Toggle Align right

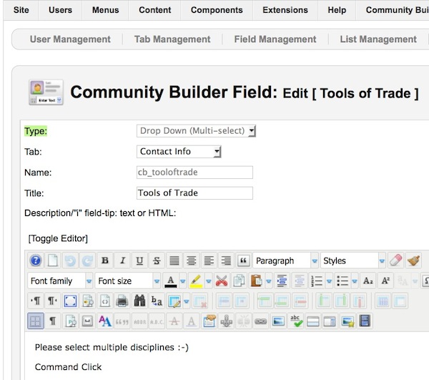(x=226, y=260)
